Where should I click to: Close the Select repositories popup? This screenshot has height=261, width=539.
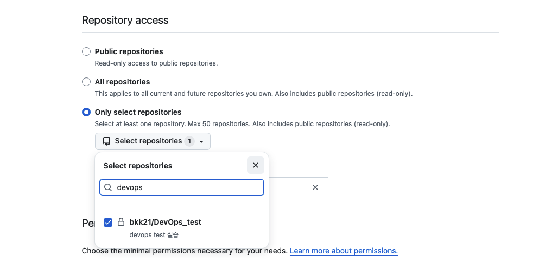256,165
